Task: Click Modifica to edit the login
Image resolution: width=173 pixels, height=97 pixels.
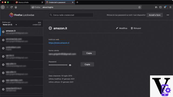Action: (x=121, y=28)
